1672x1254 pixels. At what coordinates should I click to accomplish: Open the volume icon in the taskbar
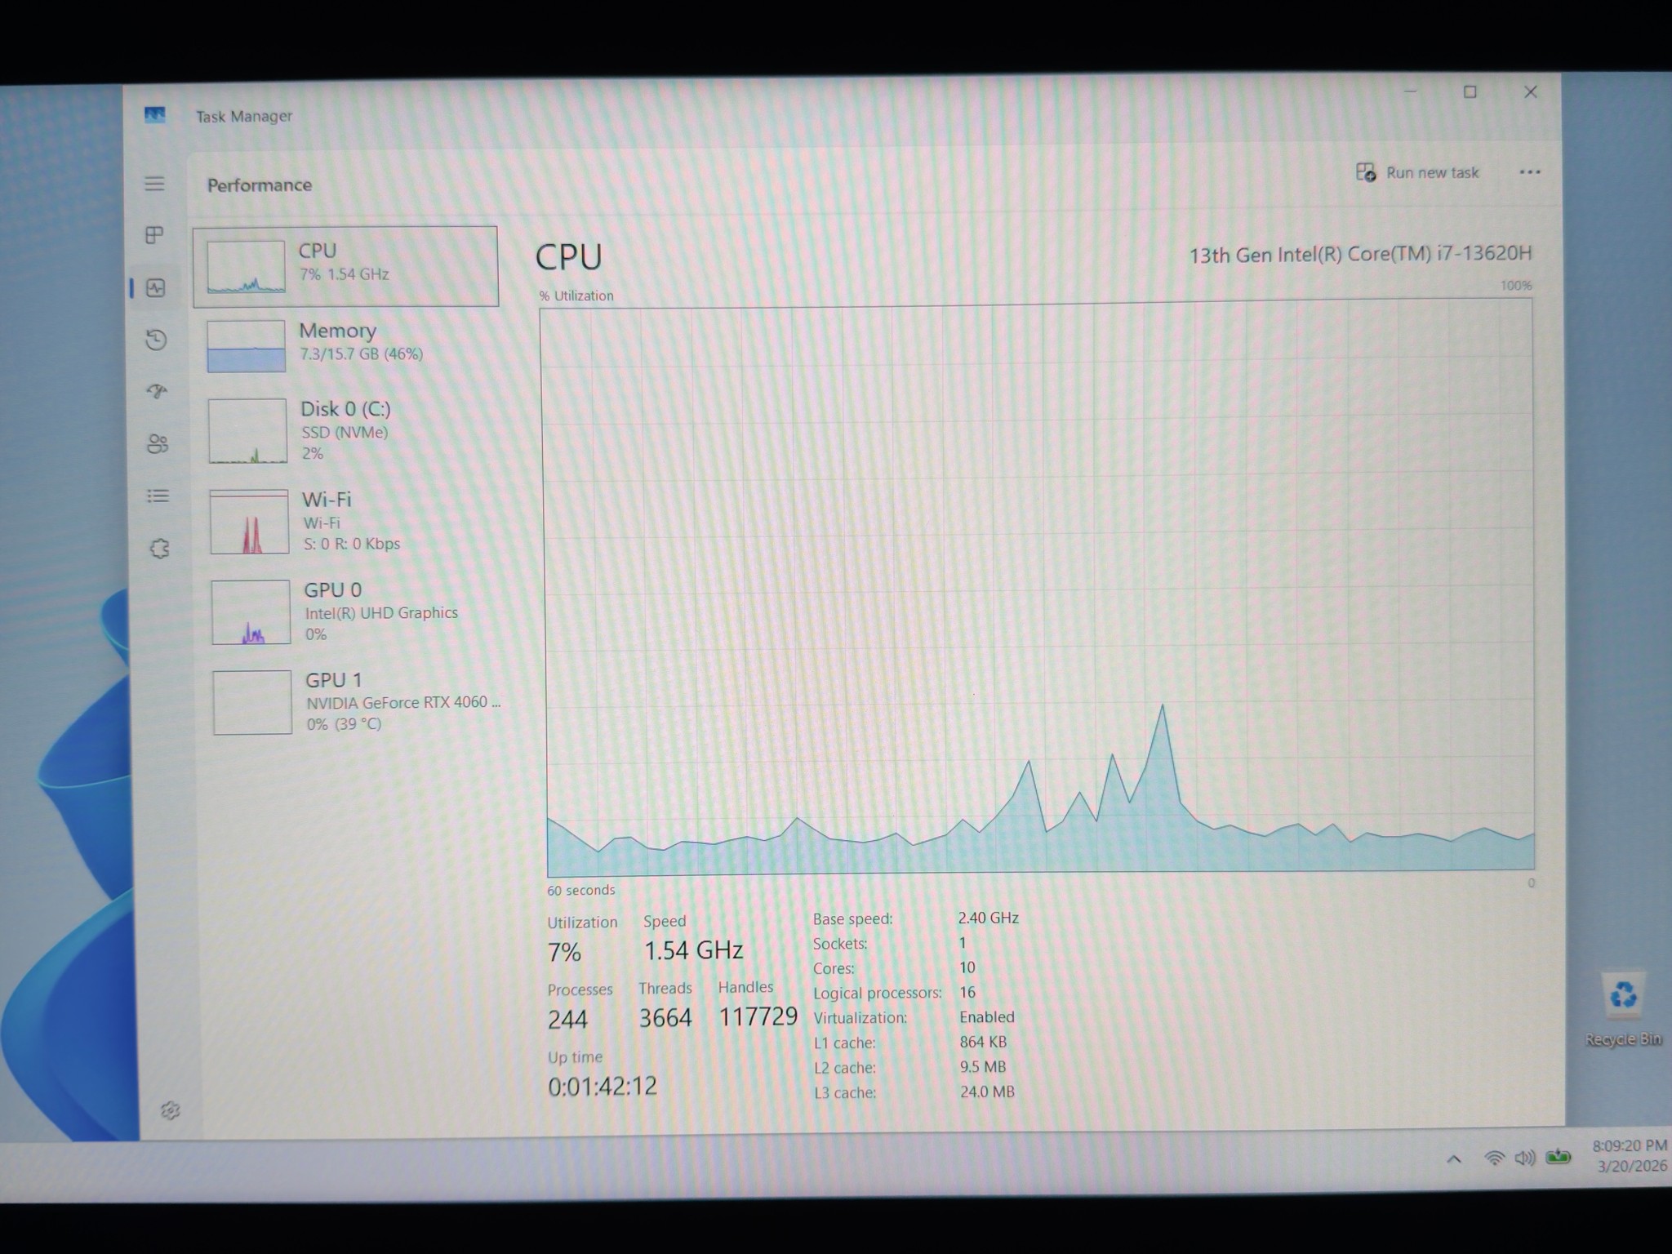1524,1158
